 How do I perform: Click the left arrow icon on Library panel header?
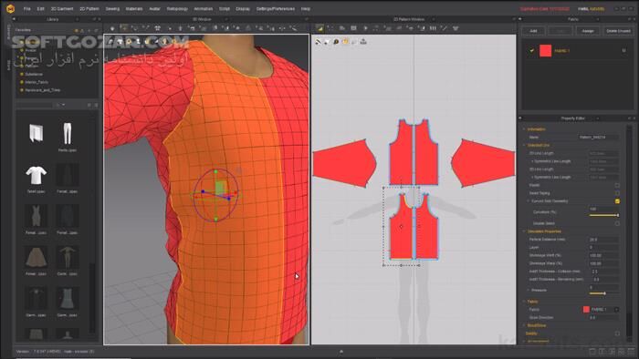pos(14,19)
